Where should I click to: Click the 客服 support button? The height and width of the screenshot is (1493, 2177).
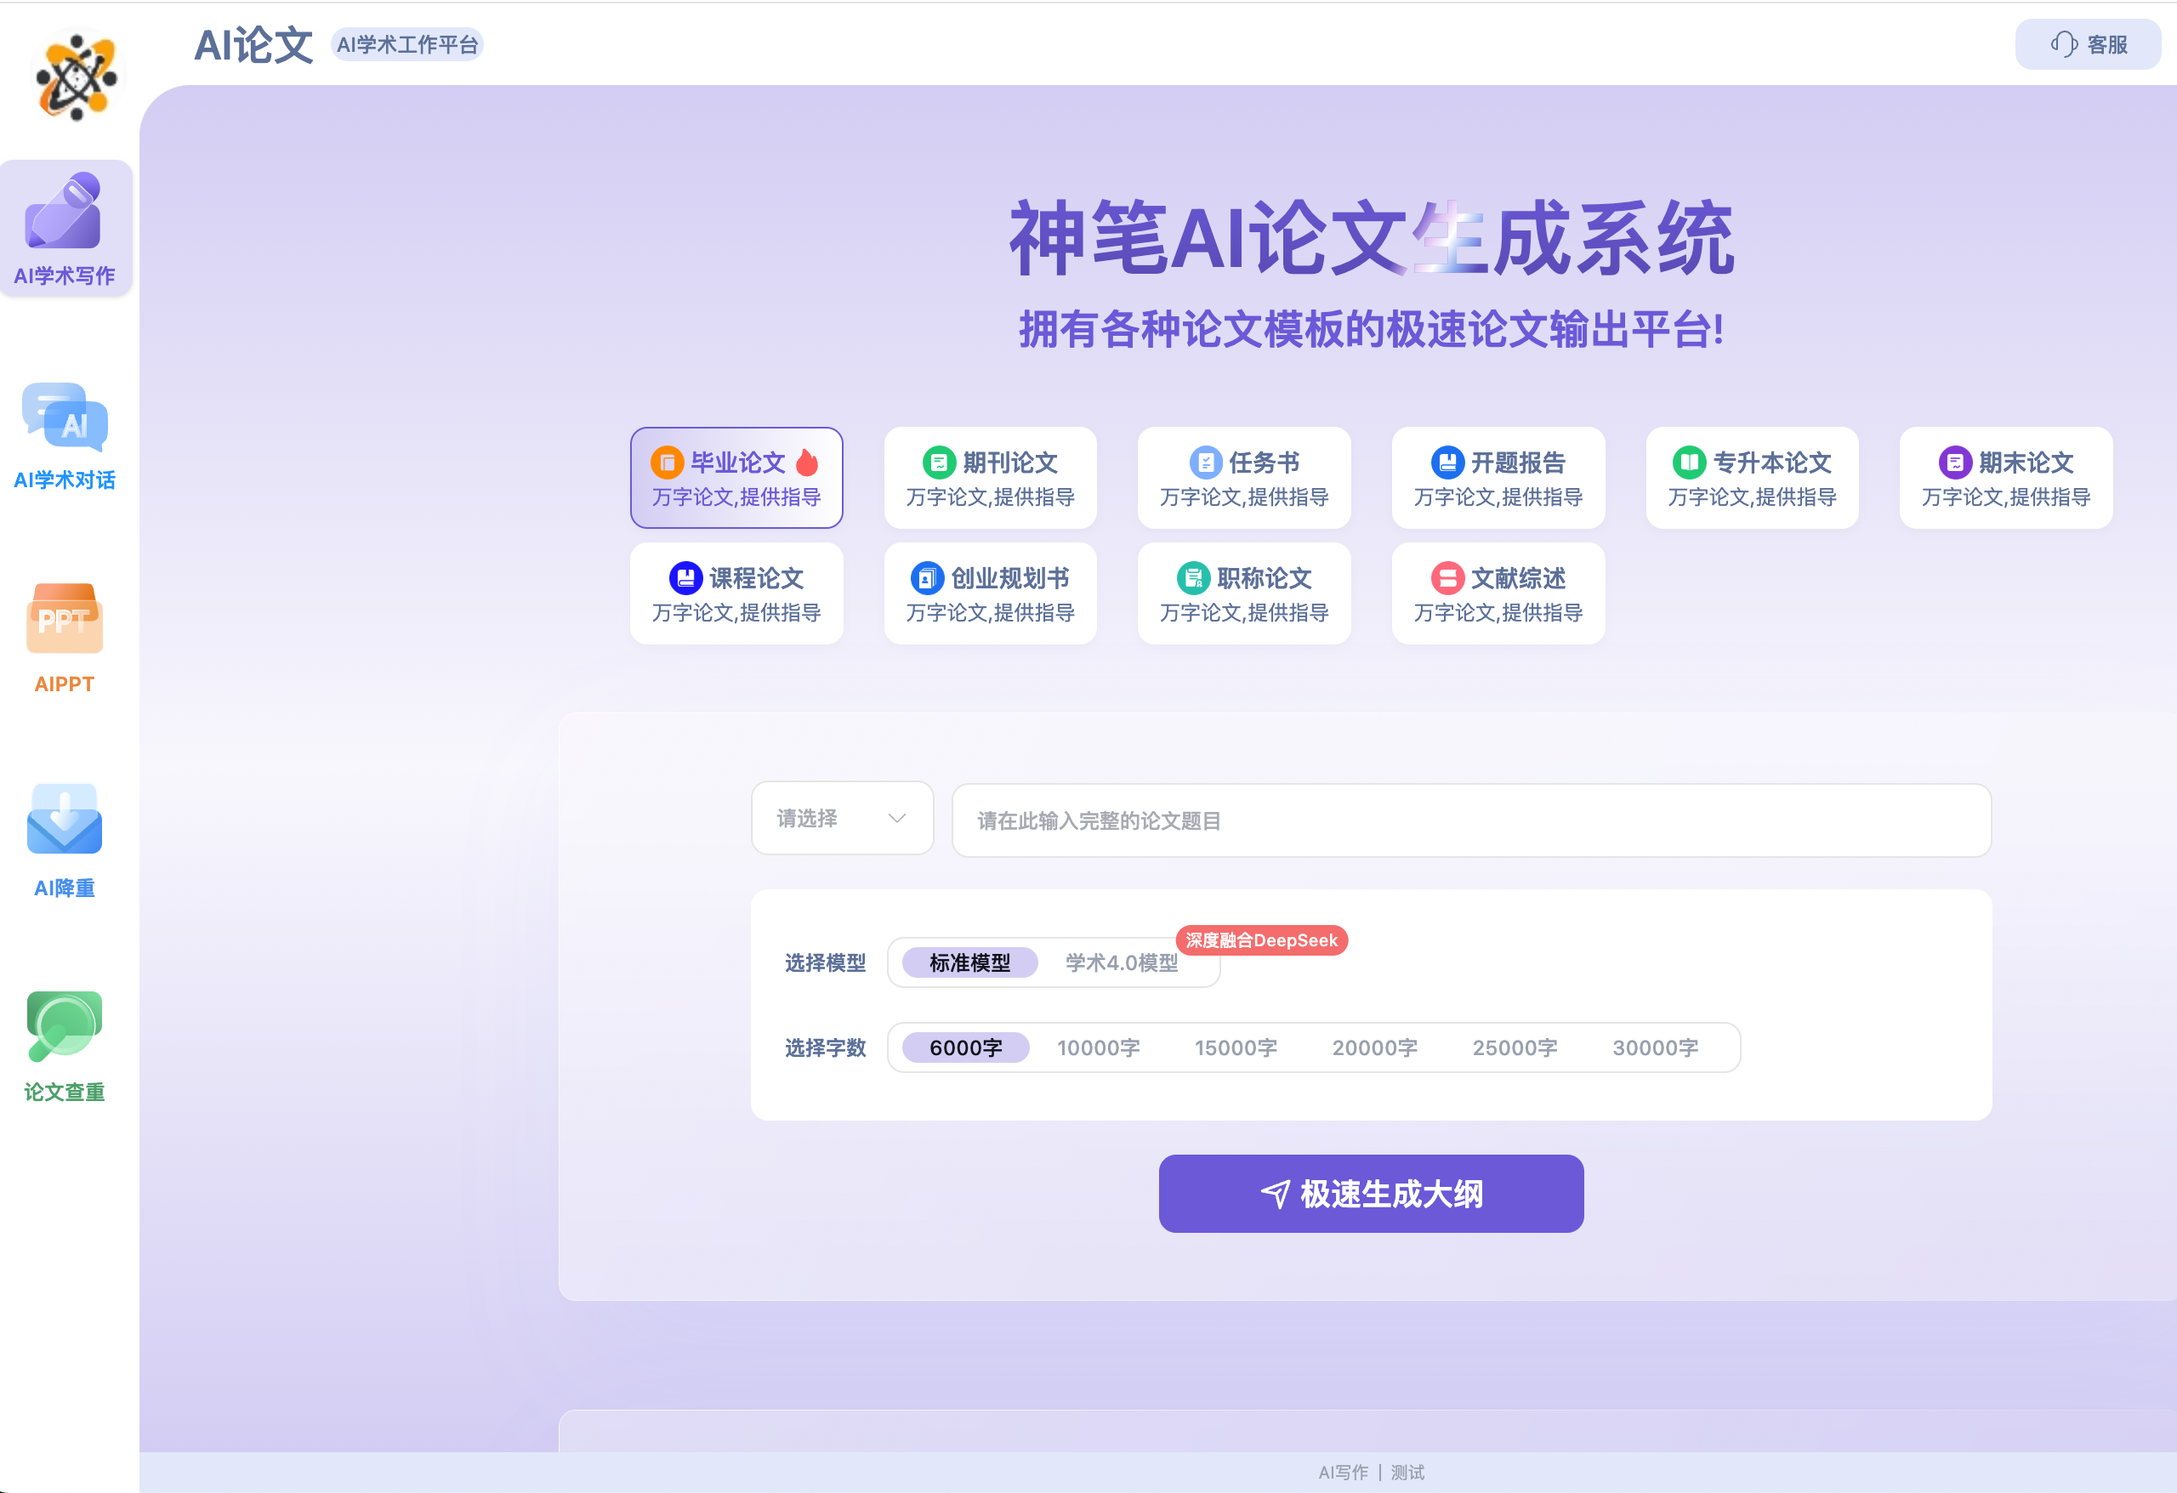pos(2087,44)
